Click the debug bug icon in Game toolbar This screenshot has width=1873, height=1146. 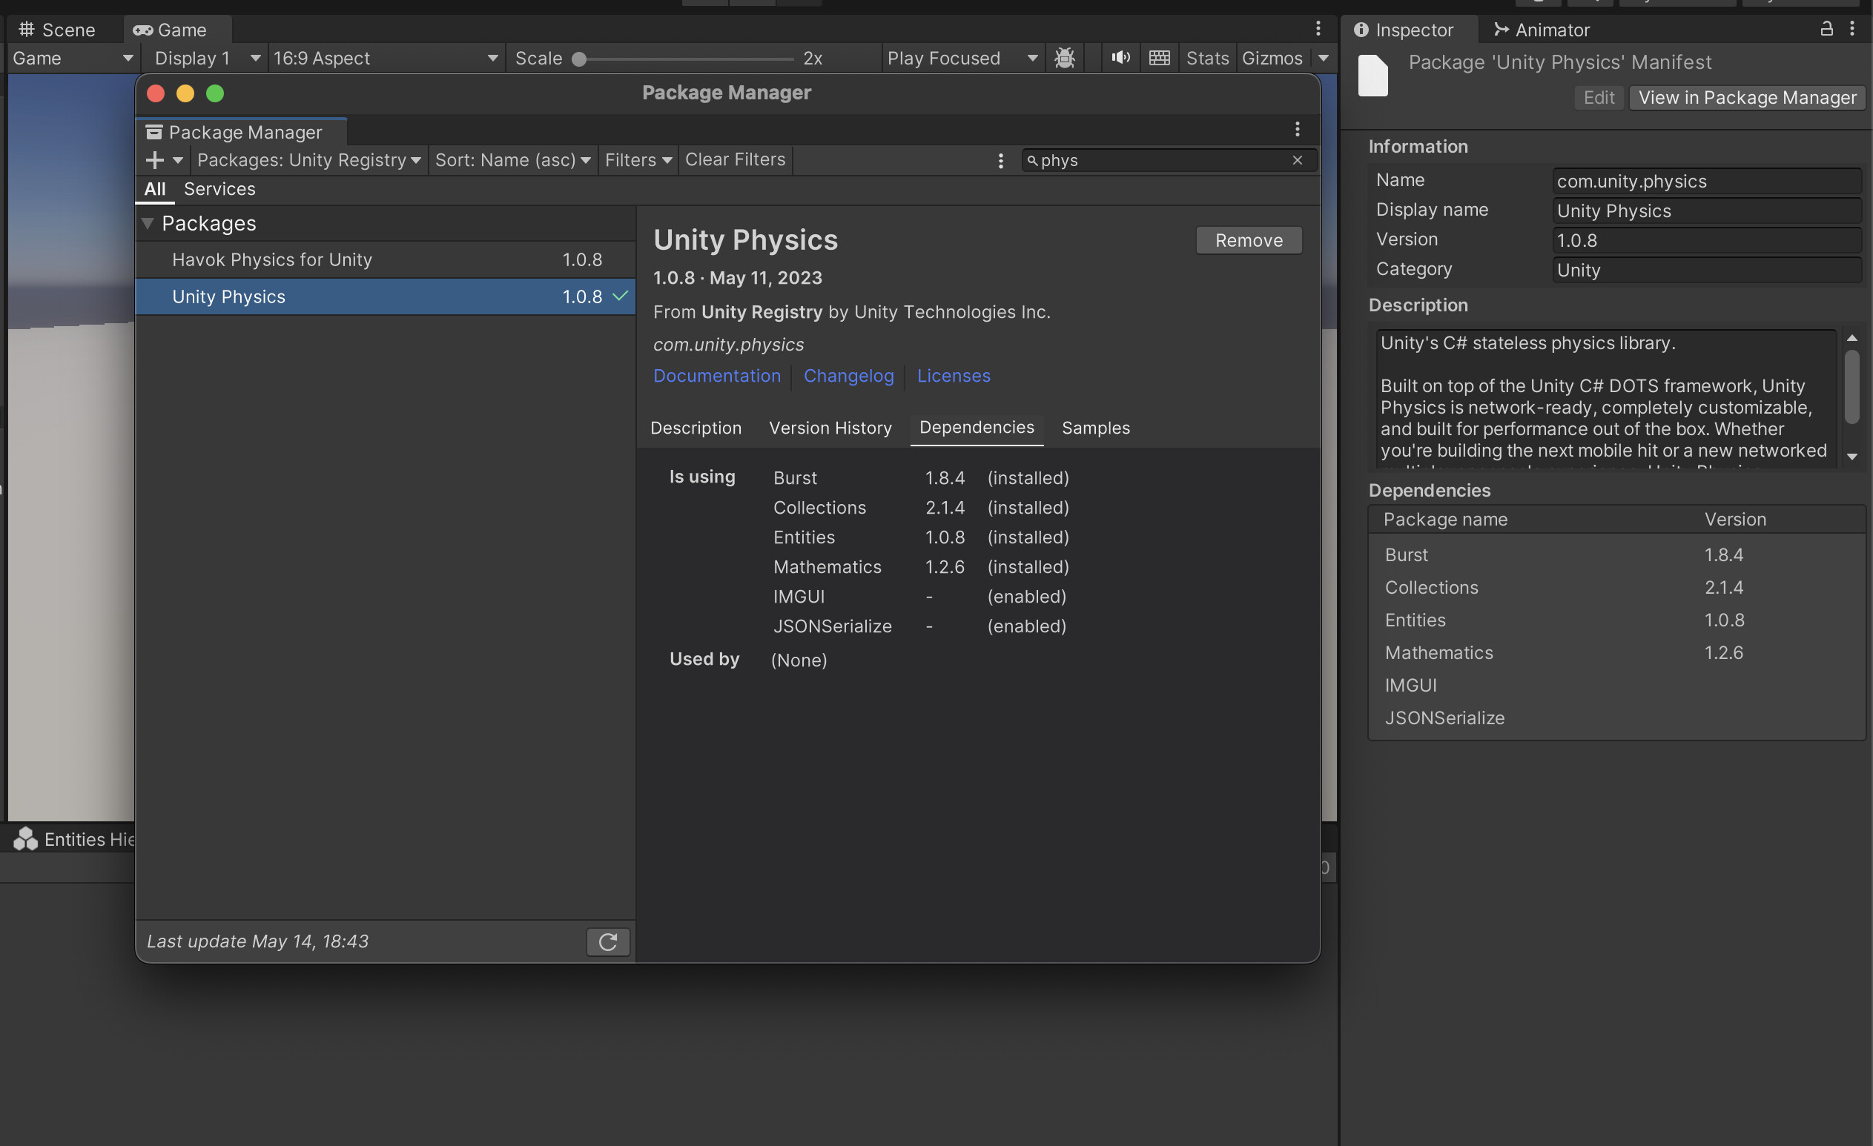1064,58
